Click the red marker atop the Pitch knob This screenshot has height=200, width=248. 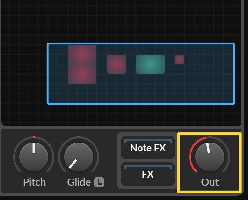click(34, 137)
